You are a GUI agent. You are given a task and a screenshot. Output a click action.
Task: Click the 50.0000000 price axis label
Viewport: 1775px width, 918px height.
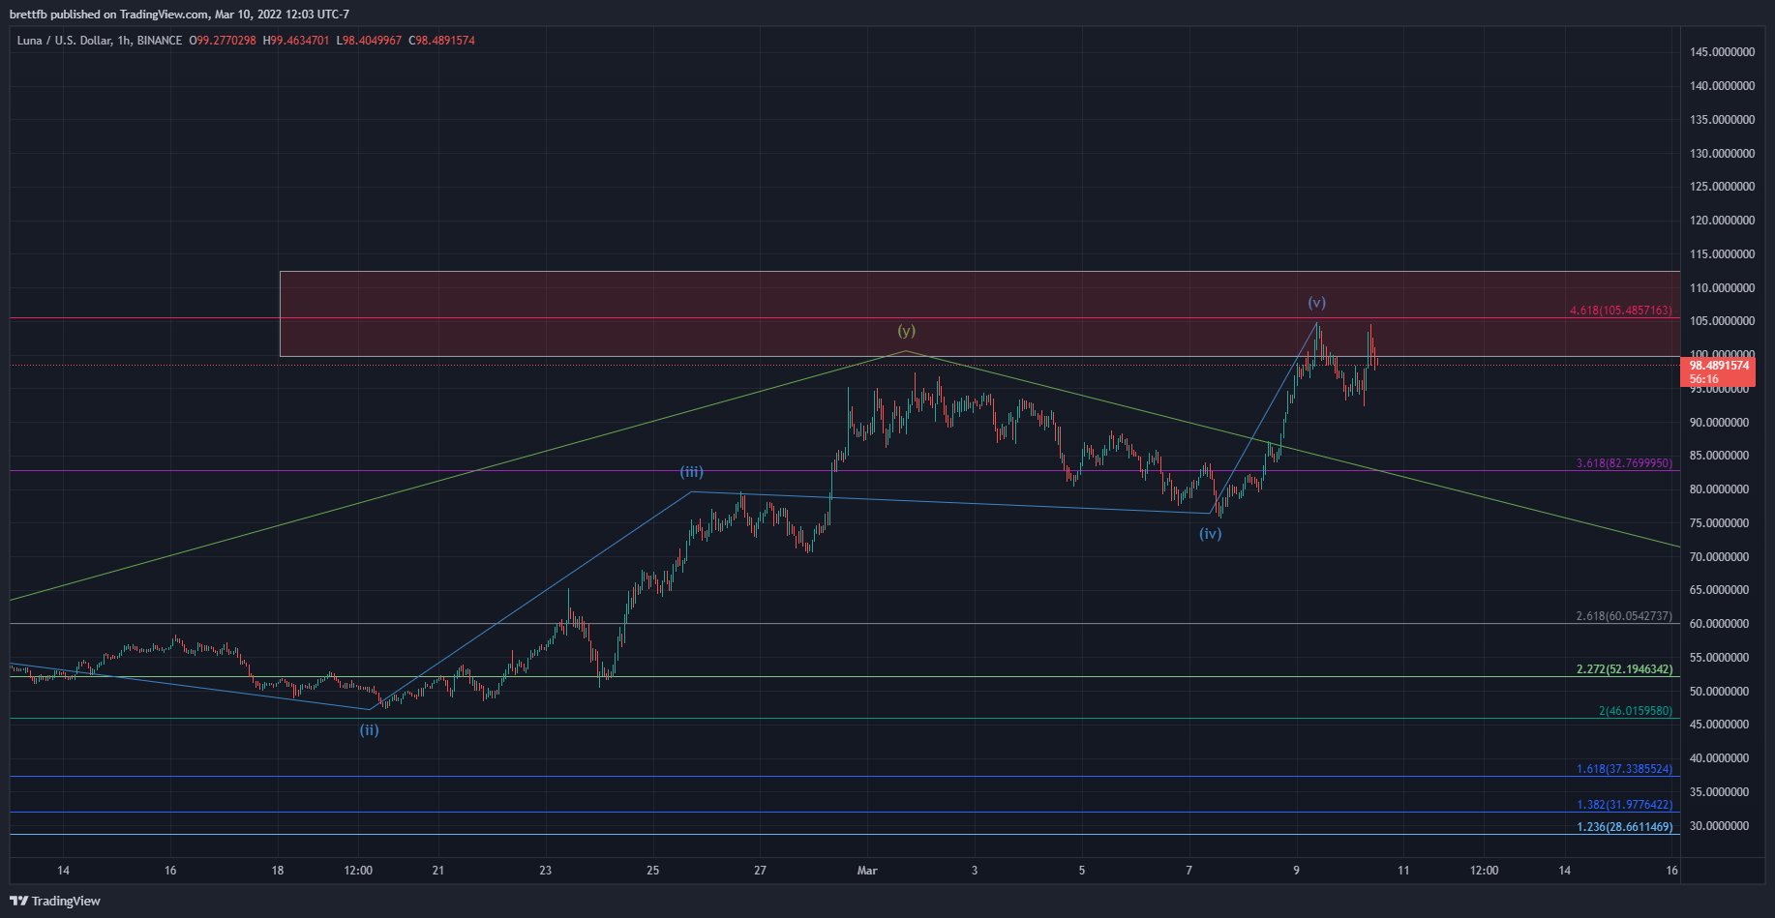coord(1719,692)
